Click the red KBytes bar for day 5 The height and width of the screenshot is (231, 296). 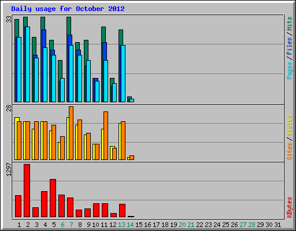[53, 198]
